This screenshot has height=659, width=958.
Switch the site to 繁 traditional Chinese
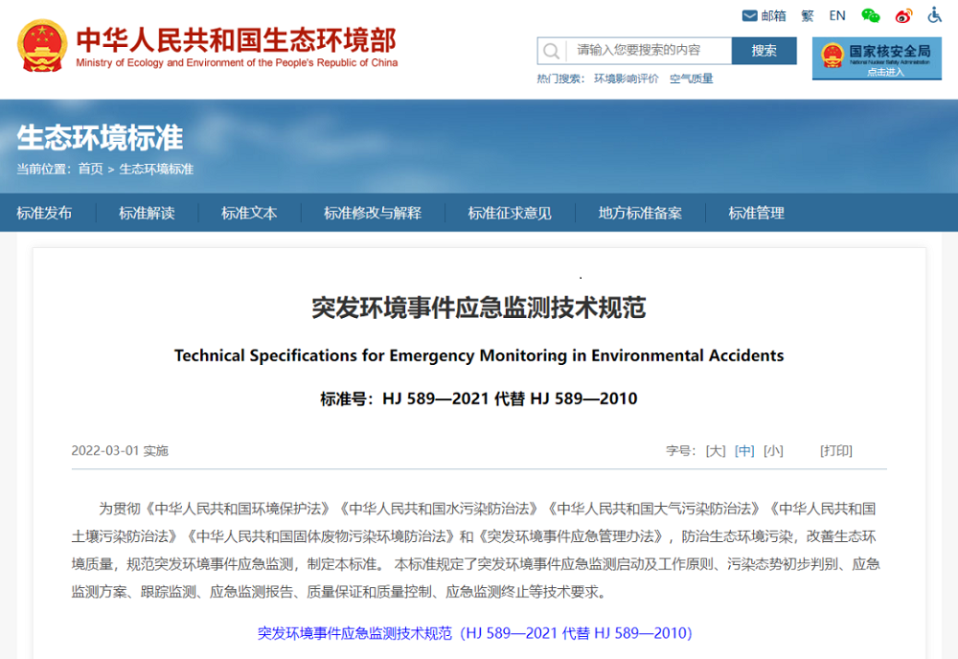pyautogui.click(x=808, y=14)
